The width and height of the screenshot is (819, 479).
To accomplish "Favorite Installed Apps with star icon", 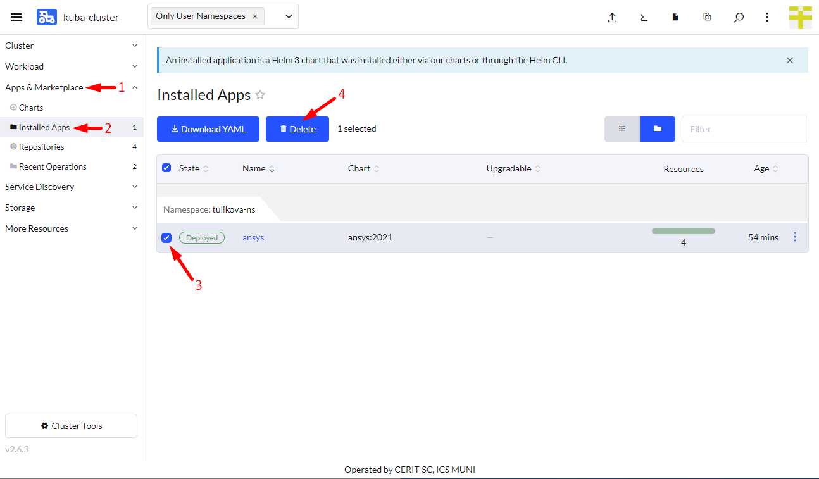I will [x=260, y=95].
